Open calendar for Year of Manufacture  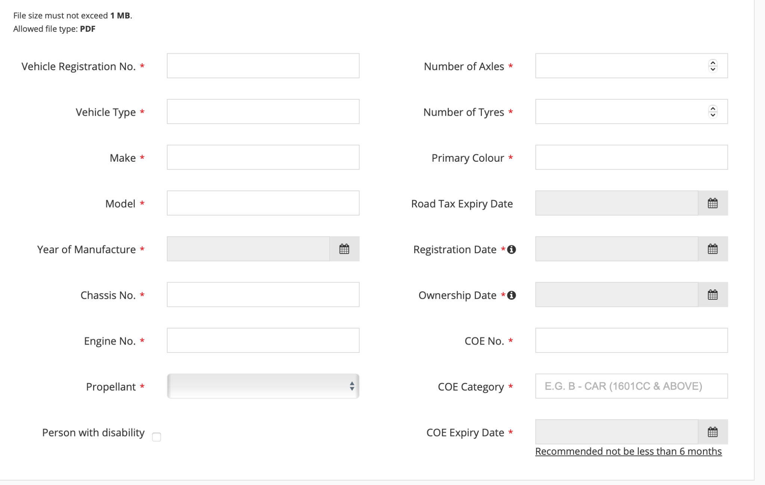pos(344,249)
